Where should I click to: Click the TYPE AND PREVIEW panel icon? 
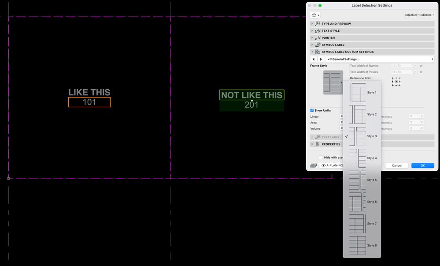318,23
